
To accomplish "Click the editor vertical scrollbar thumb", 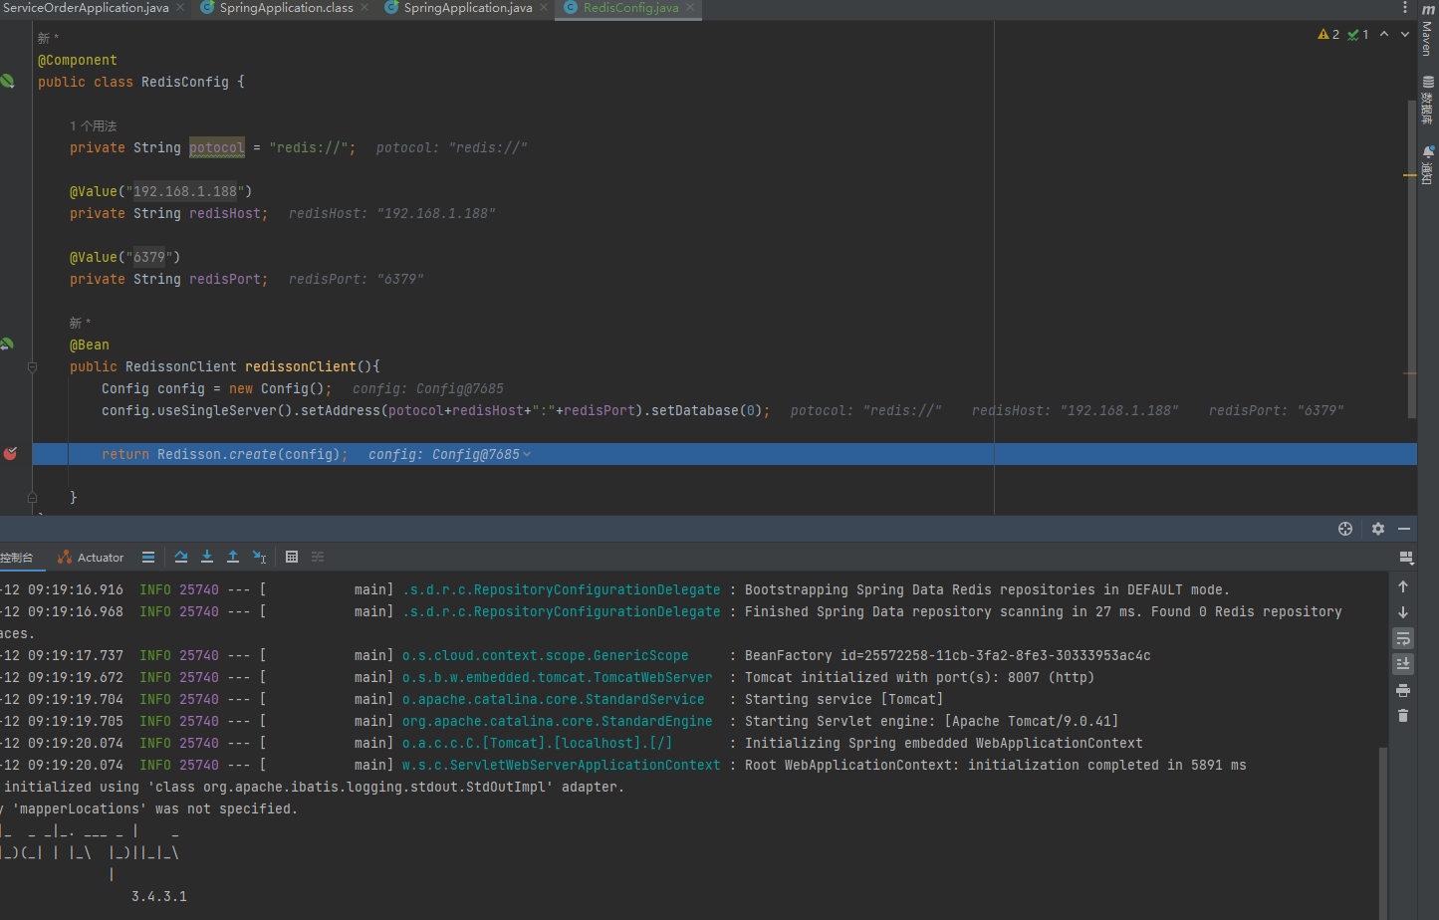I will pyautogui.click(x=1412, y=259).
